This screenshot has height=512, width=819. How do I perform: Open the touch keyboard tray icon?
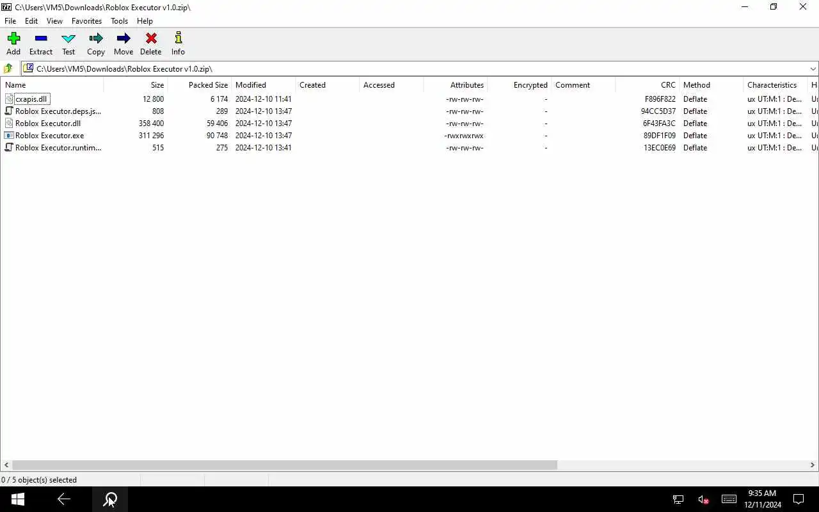[x=729, y=499]
